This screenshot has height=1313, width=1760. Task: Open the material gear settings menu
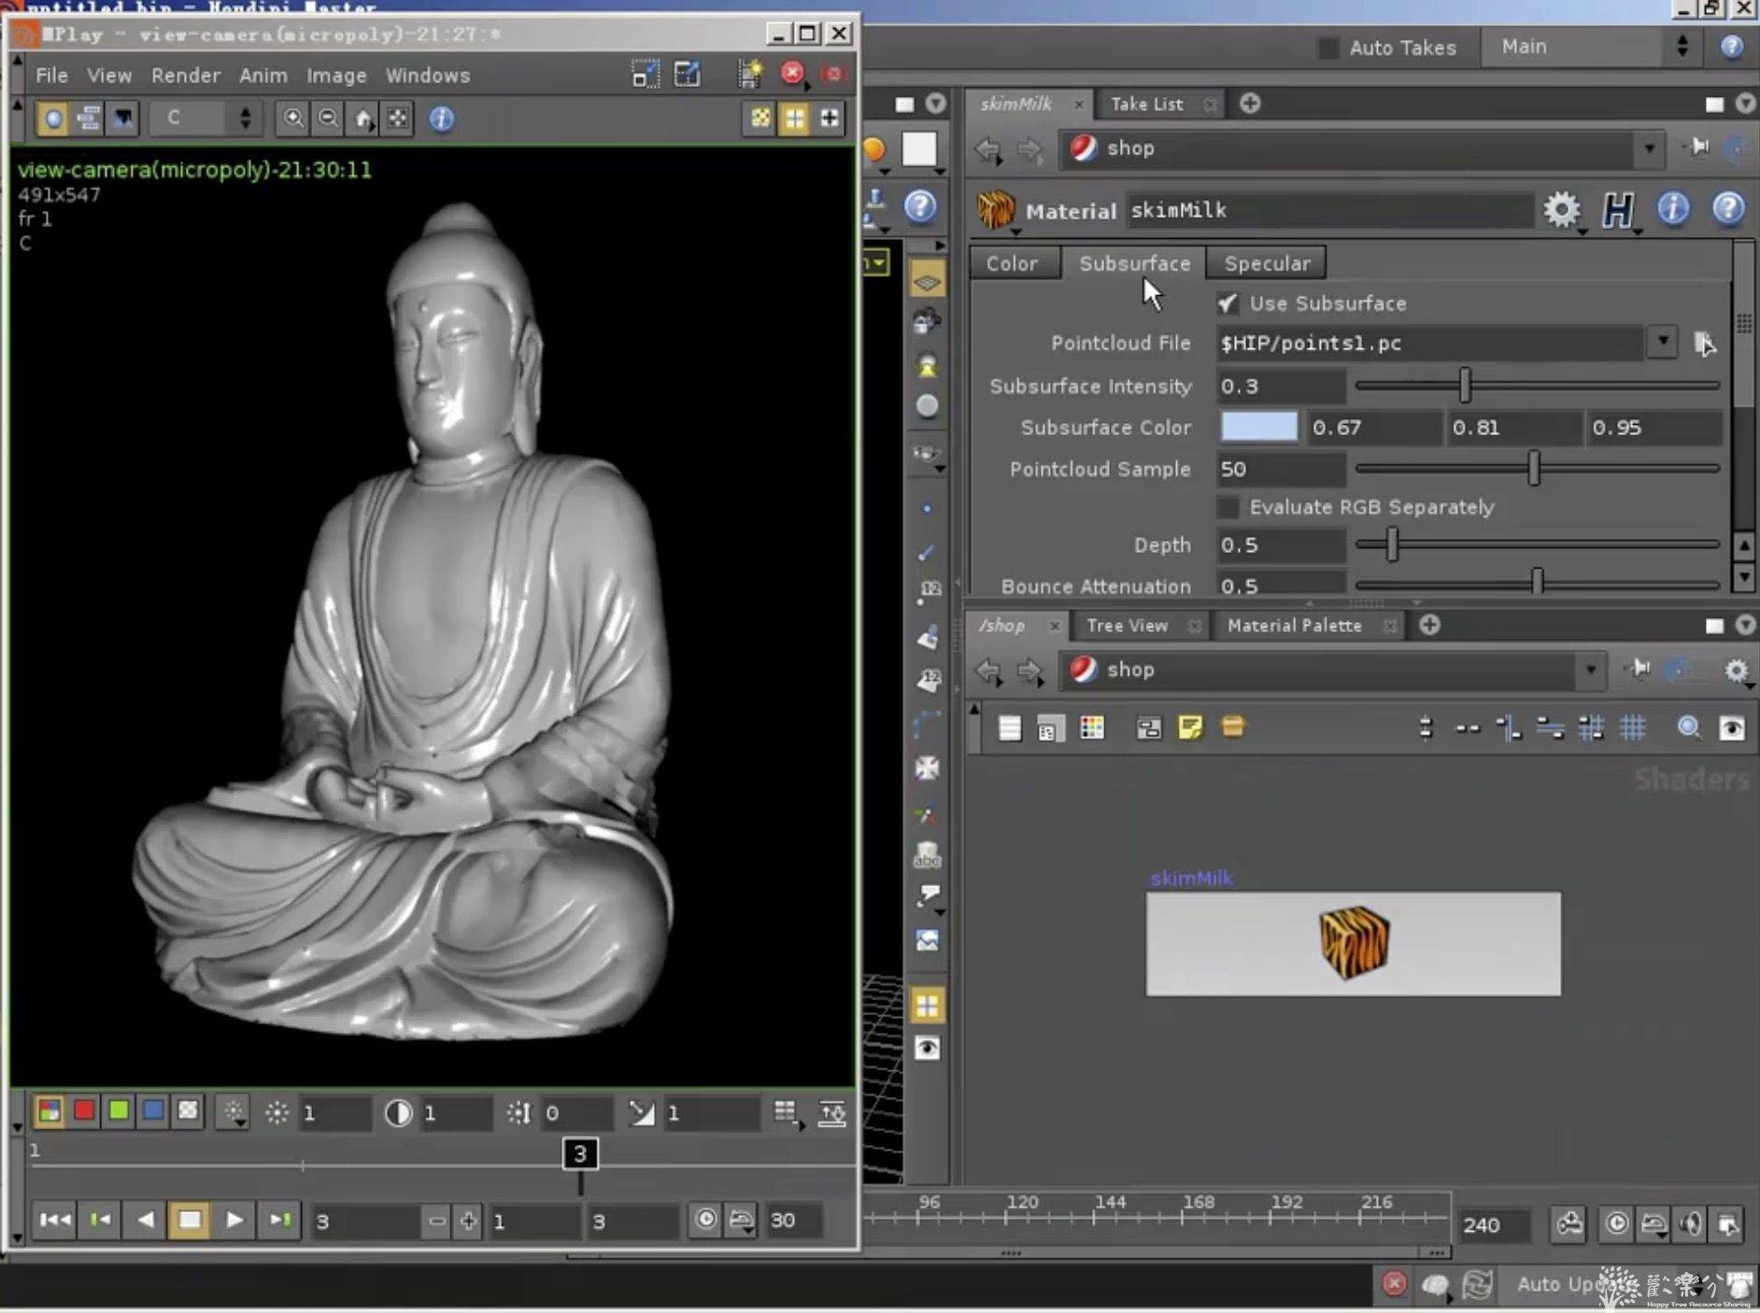click(x=1561, y=210)
